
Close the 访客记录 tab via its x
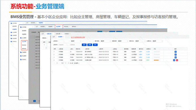pos(52,34)
